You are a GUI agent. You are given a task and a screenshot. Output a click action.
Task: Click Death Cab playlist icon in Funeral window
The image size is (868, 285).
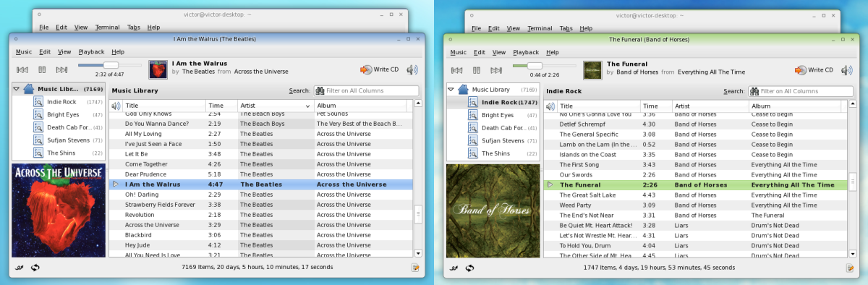(472, 127)
